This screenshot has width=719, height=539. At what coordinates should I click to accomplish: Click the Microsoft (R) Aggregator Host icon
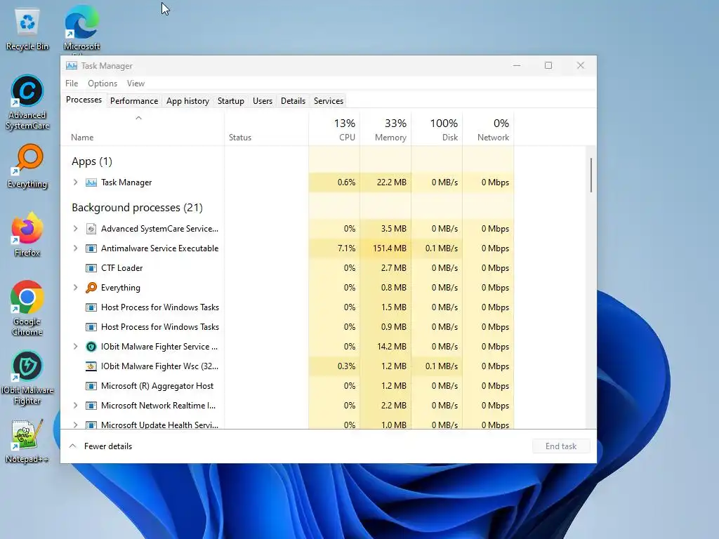[x=91, y=386]
